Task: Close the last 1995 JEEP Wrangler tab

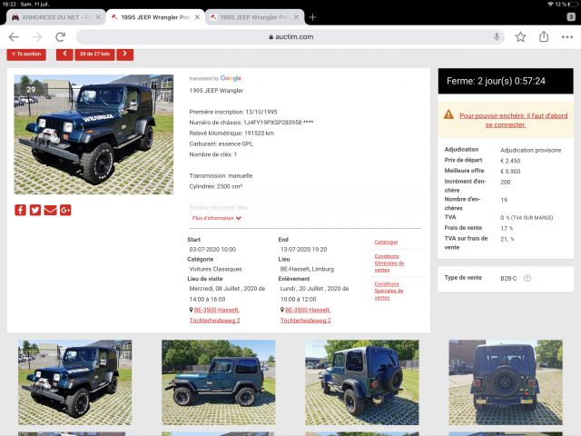Action: 296,17
